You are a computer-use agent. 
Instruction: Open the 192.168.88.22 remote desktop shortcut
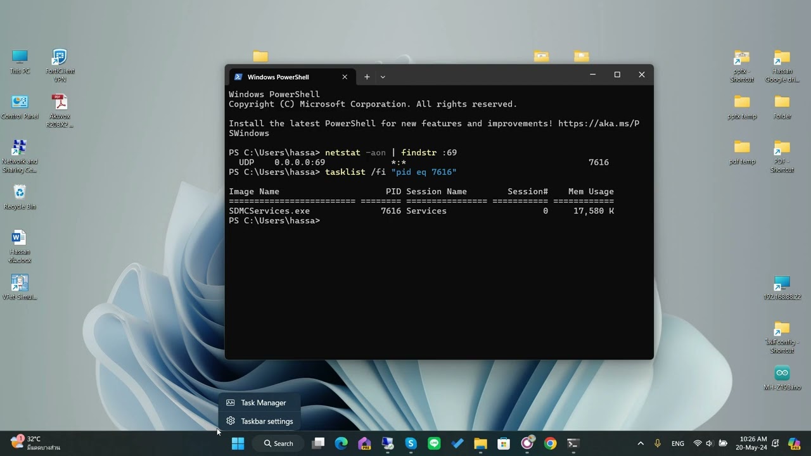click(x=782, y=288)
